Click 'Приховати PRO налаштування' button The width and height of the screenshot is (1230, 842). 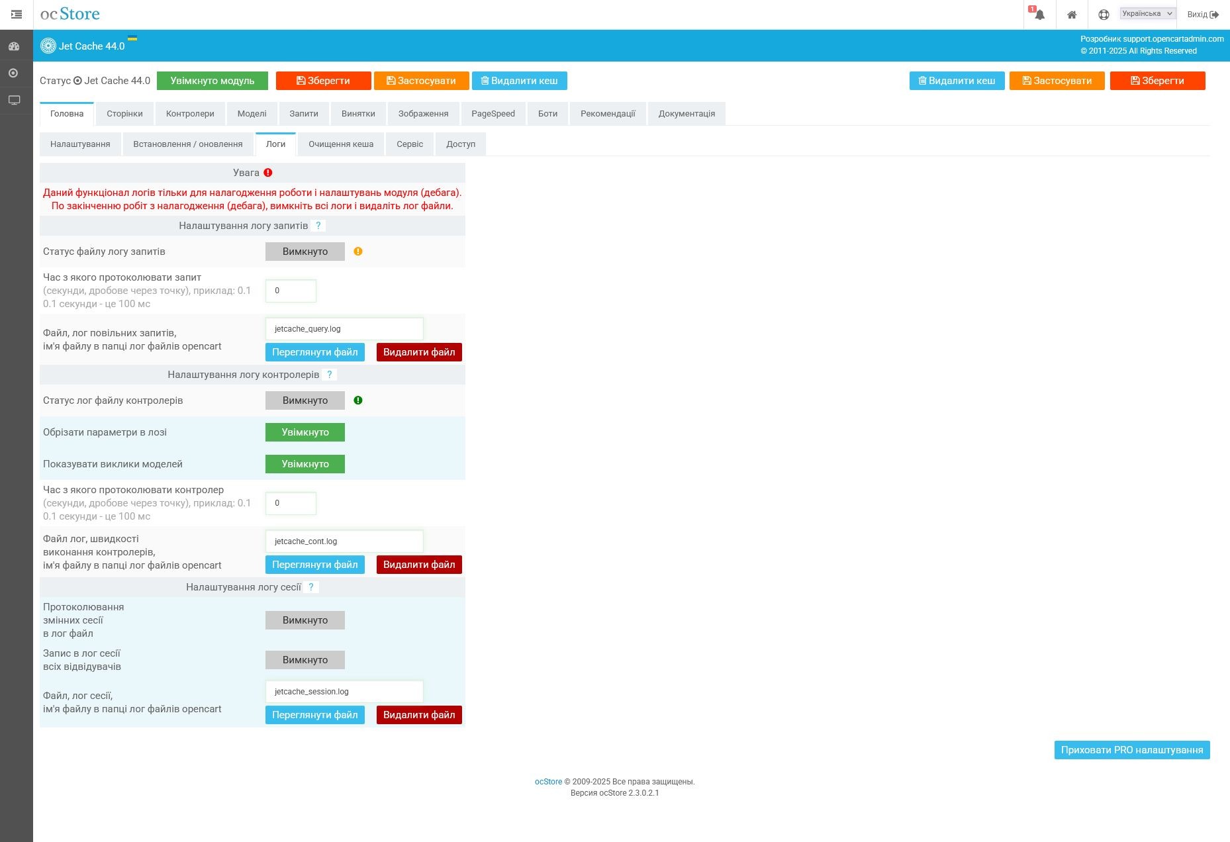1131,750
